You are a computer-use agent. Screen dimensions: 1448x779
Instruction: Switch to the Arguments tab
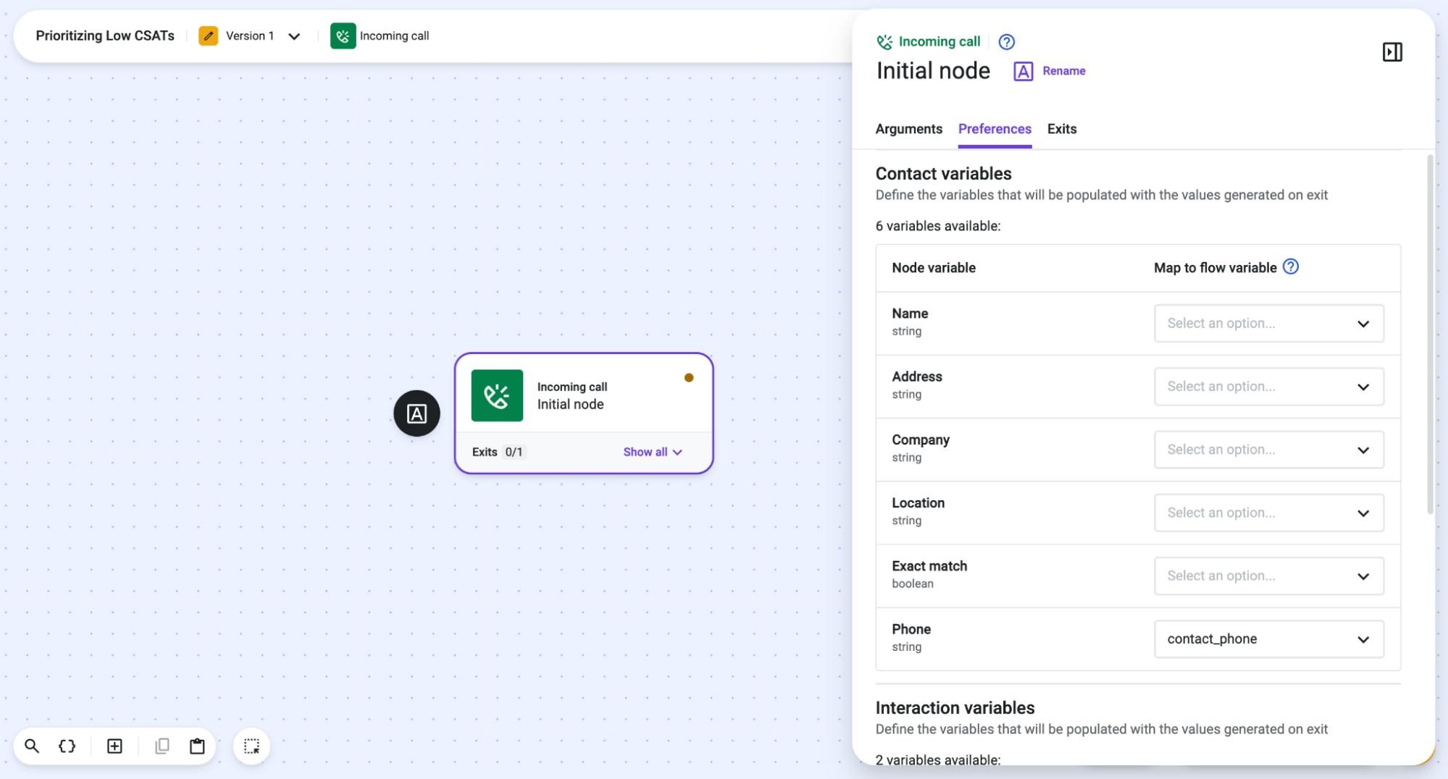(908, 129)
